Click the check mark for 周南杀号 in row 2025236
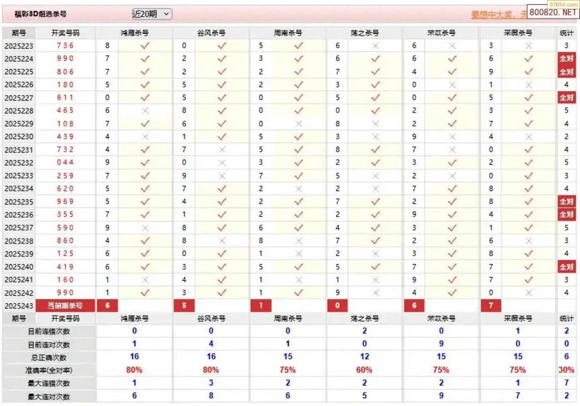Viewport: 580px width, 406px height. click(298, 215)
